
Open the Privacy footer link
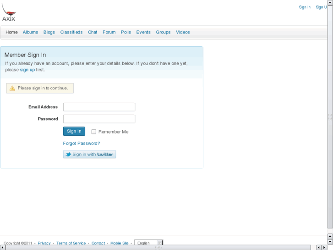pos(44,243)
